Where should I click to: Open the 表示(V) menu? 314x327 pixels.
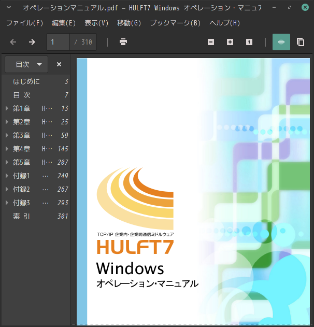pos(96,23)
